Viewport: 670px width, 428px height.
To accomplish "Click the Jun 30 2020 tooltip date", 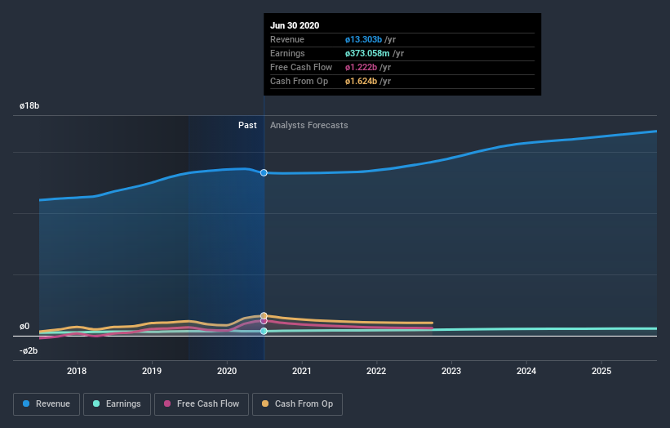I will click(295, 25).
